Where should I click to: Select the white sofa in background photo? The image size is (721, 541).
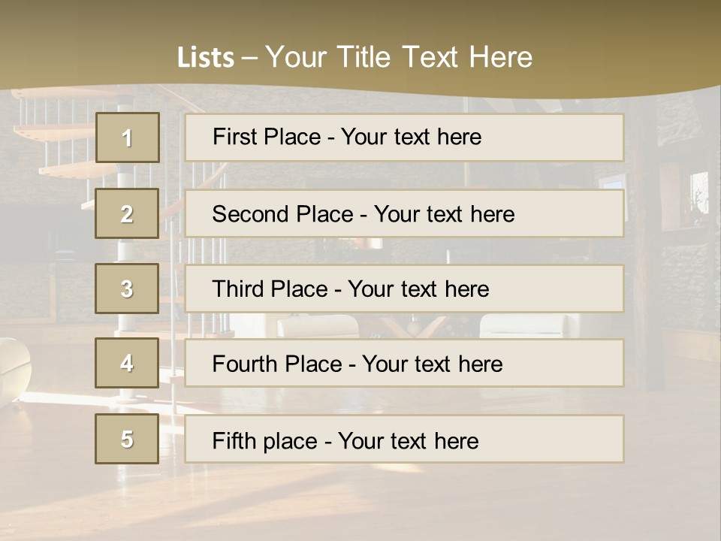coord(530,324)
